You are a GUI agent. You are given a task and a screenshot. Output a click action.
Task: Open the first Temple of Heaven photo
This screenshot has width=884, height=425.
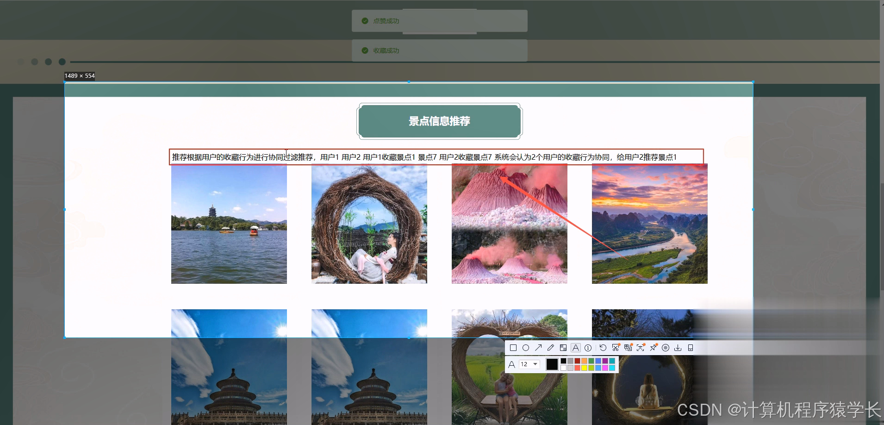tap(229, 367)
